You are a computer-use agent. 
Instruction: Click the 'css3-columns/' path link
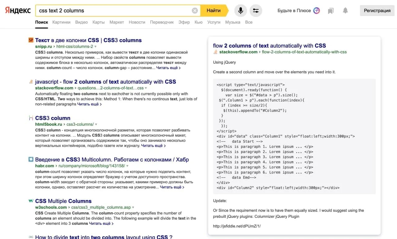80,124
